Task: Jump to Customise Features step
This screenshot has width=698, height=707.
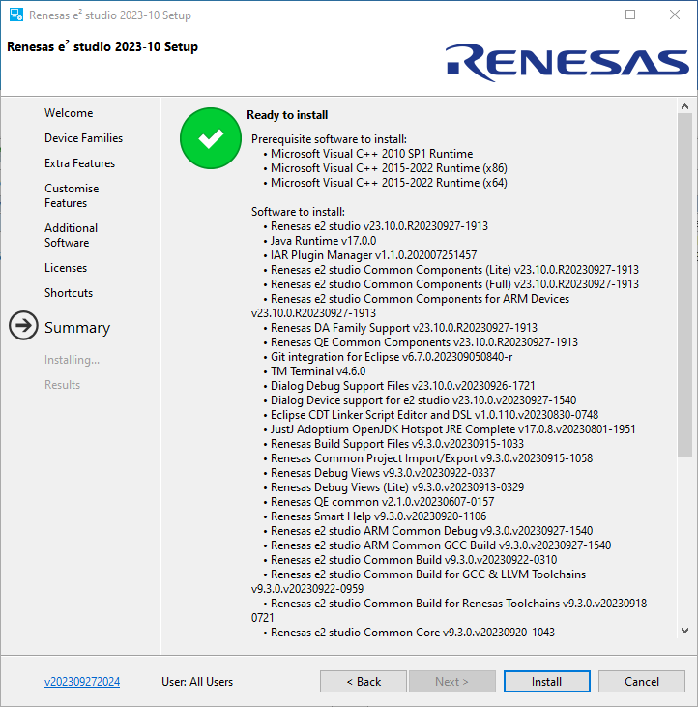Action: [72, 195]
